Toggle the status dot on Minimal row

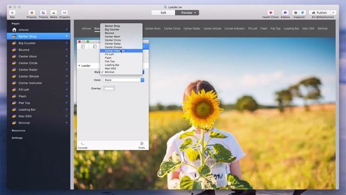click(66, 122)
